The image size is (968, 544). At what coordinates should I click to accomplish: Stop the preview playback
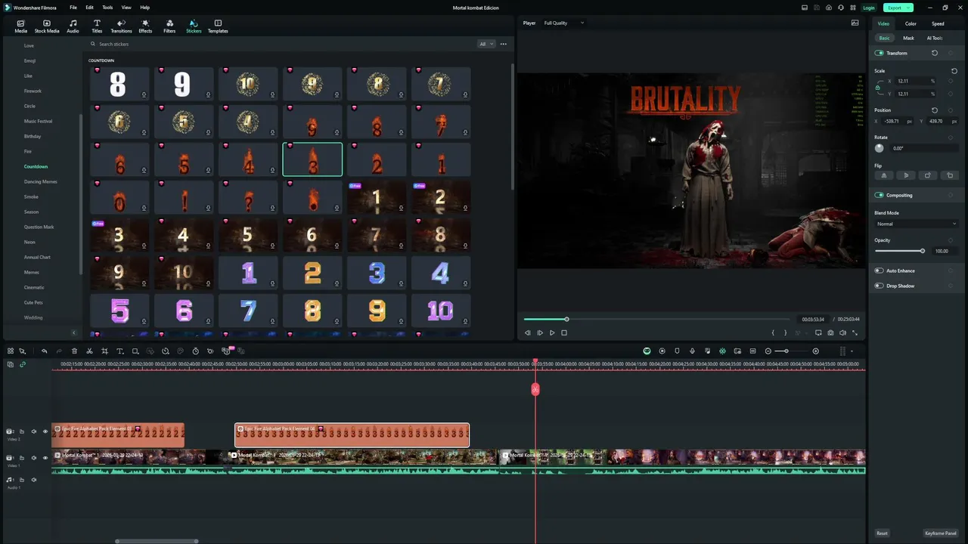[564, 332]
